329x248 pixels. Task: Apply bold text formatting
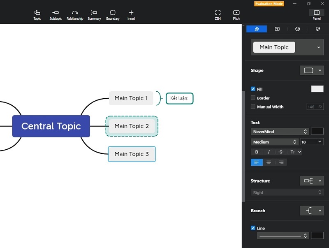tap(257, 152)
